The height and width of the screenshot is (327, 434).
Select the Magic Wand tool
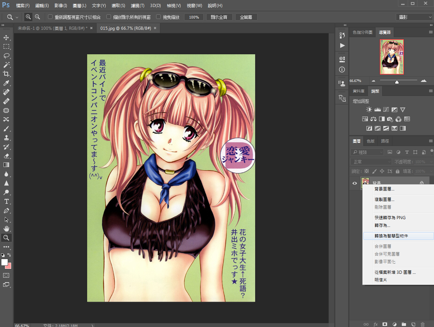pos(6,65)
